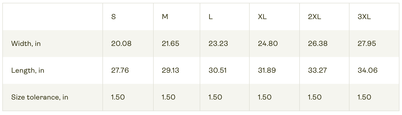Click the "Size tolerance, in" row label
Image resolution: width=402 pixels, height=115 pixels.
(x=40, y=97)
